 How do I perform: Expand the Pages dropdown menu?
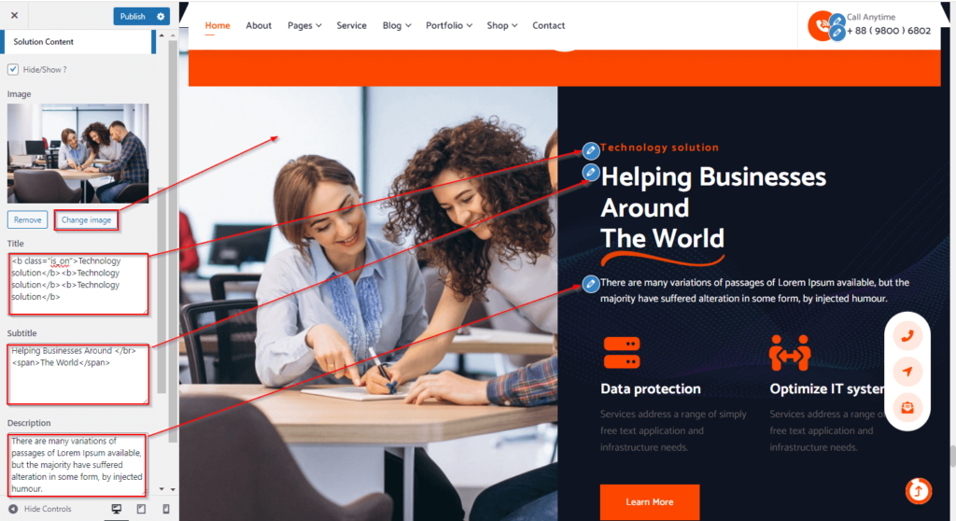304,25
